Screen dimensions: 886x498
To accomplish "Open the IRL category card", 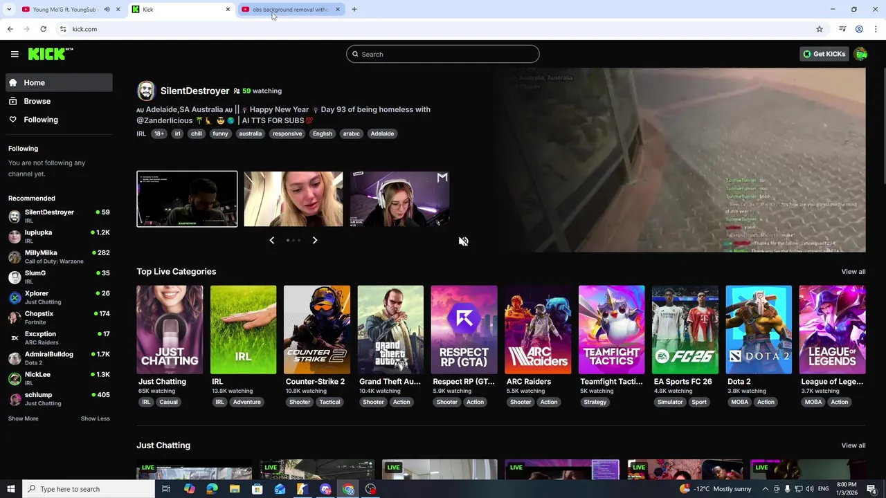I will [x=243, y=330].
